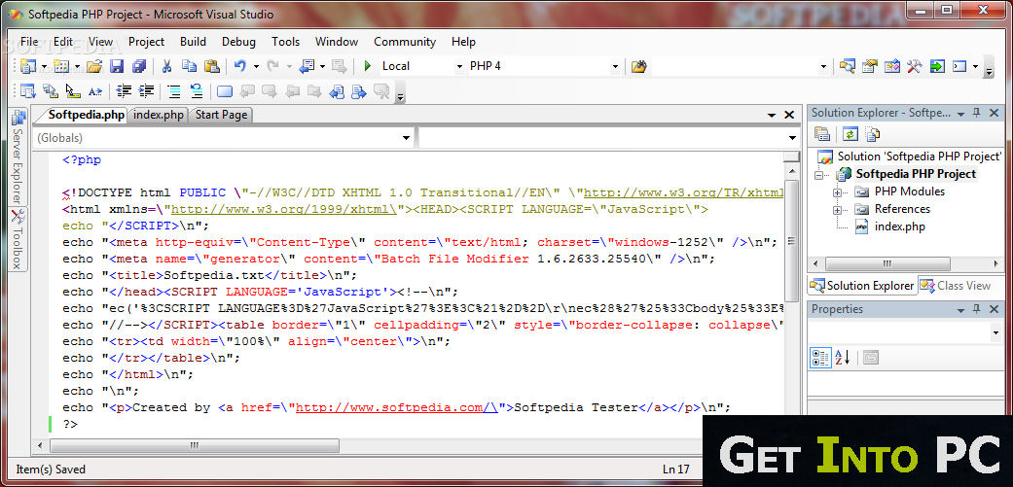
Task: Open the Command Window icon
Action: point(960,66)
